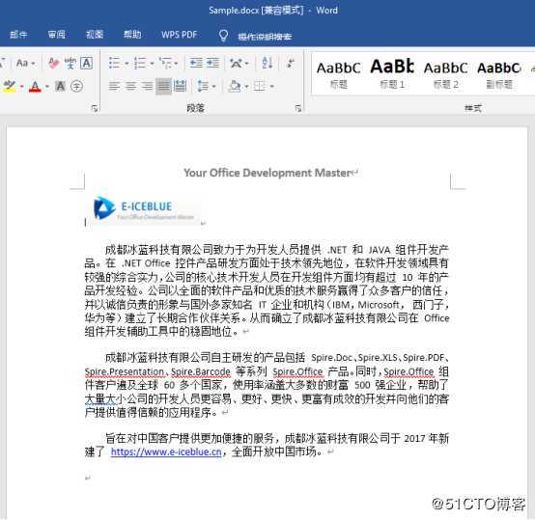Image resolution: width=535 pixels, height=520 pixels.
Task: Apply yellow text highlight color
Action: (x=10, y=86)
